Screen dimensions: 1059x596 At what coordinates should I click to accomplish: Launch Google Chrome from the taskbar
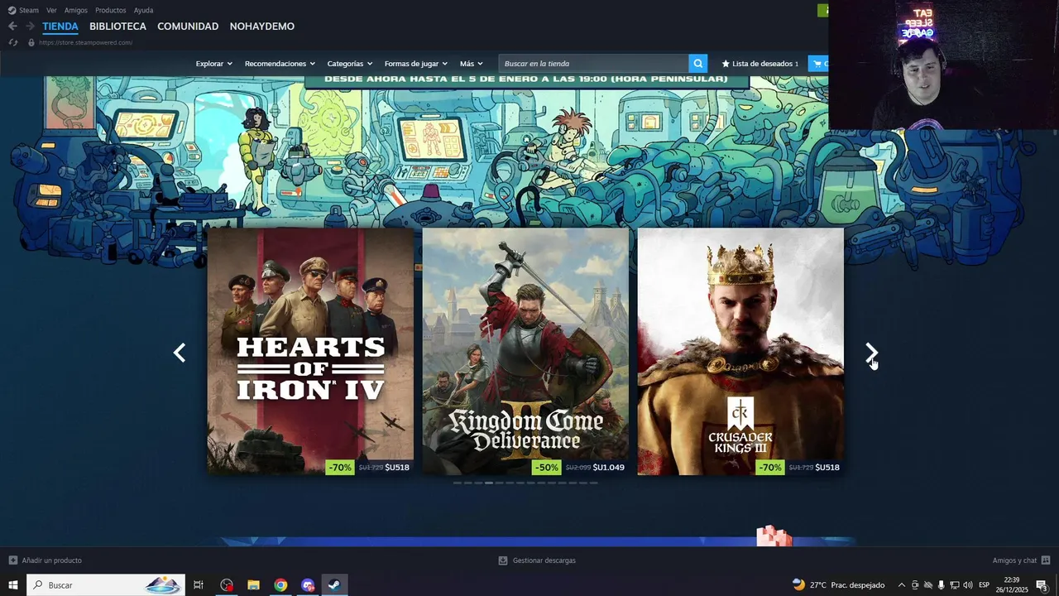point(280,585)
